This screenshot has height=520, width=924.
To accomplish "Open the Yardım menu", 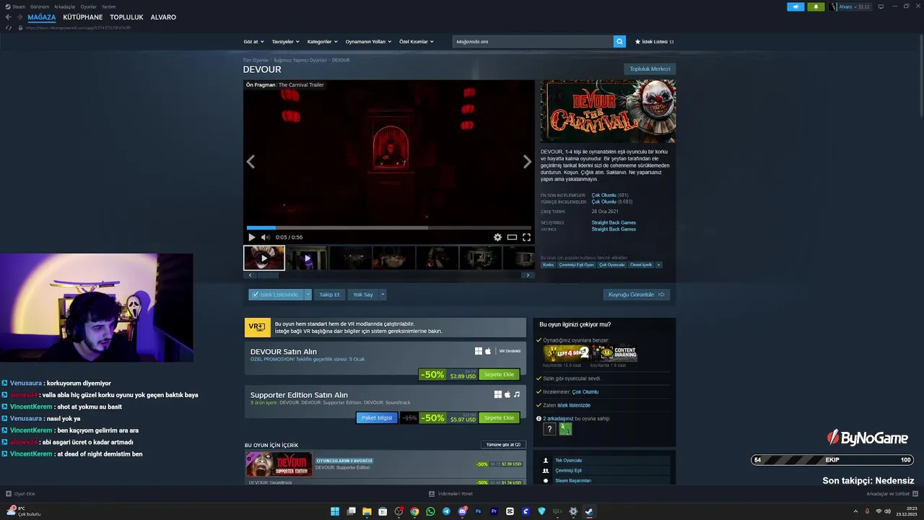I will (108, 6).
